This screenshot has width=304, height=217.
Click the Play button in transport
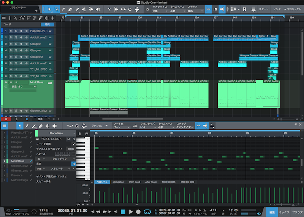tap(131, 212)
